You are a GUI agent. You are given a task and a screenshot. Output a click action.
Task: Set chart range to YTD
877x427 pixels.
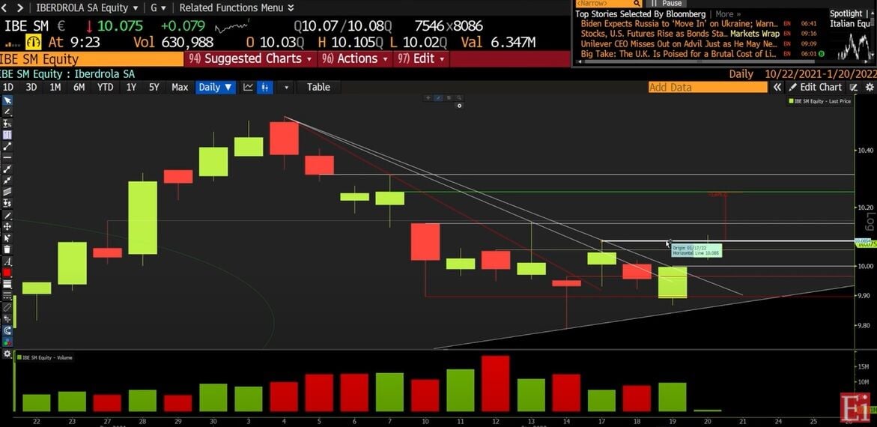pos(105,88)
